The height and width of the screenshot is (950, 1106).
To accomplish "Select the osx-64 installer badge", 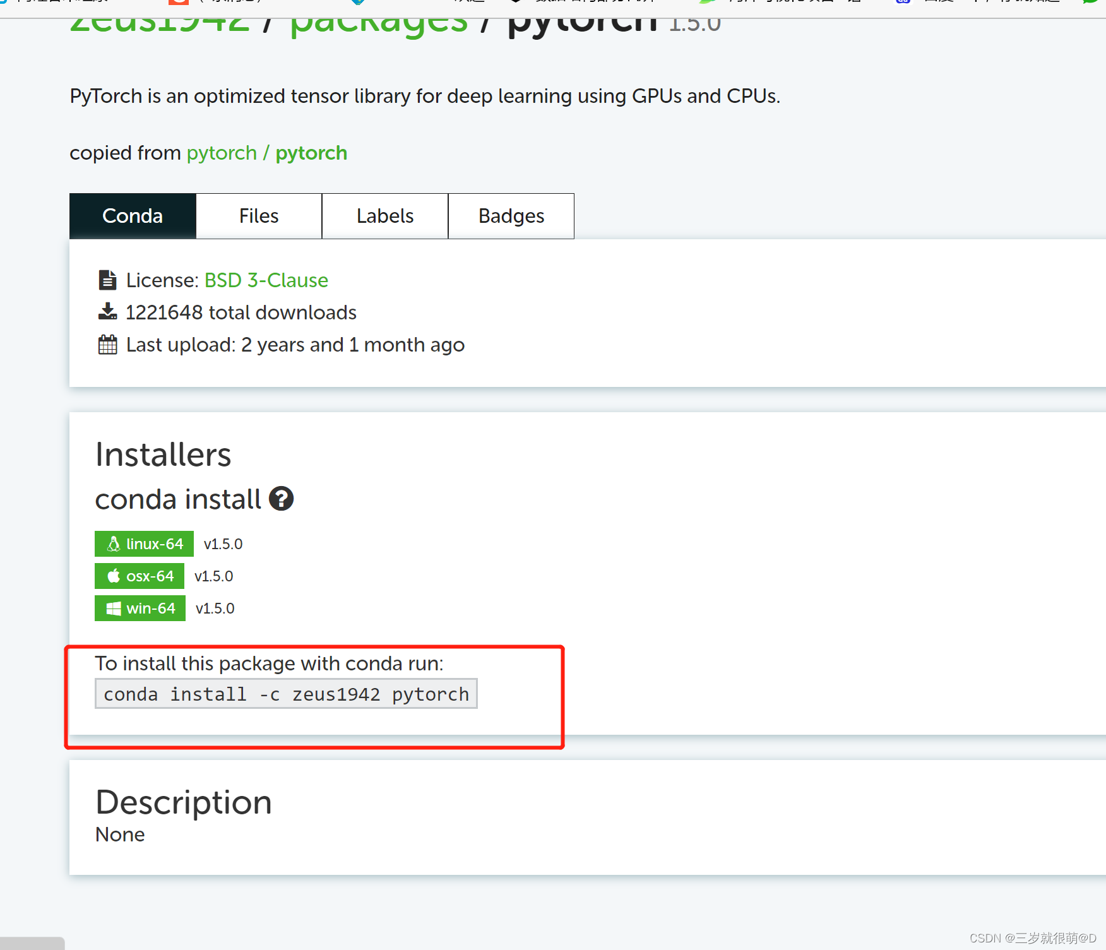I will tap(140, 576).
